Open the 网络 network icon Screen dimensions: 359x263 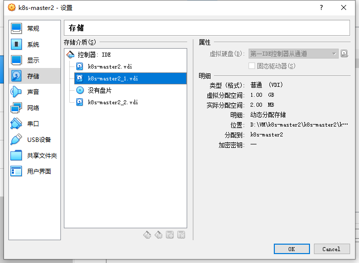click(16, 108)
